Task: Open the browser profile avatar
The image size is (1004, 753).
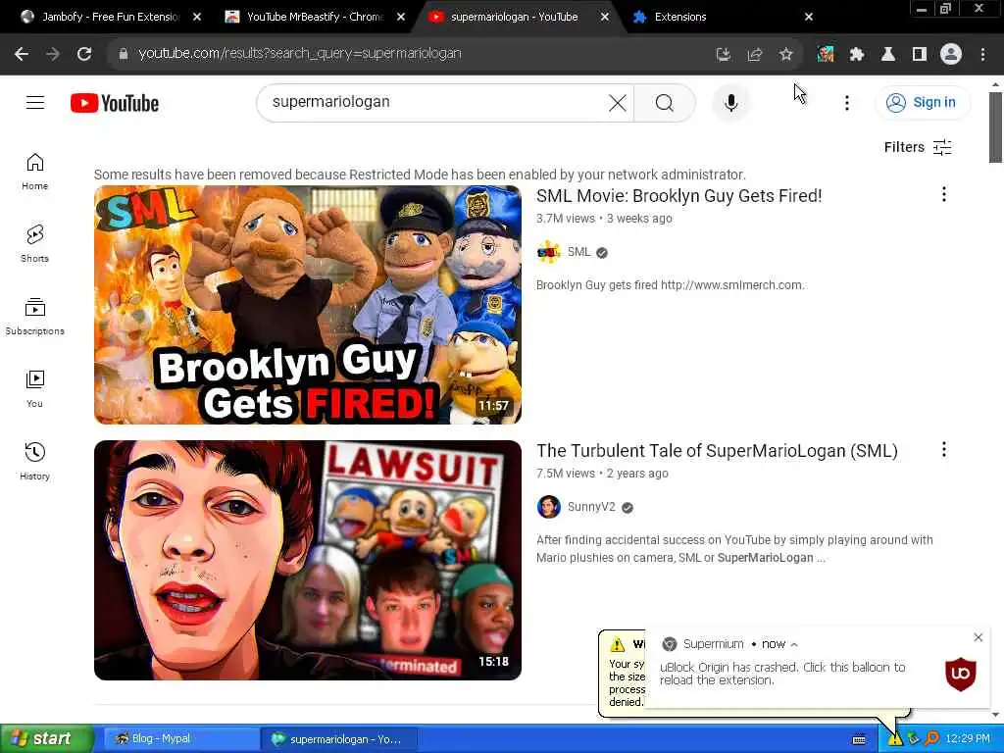Action: pos(951,55)
